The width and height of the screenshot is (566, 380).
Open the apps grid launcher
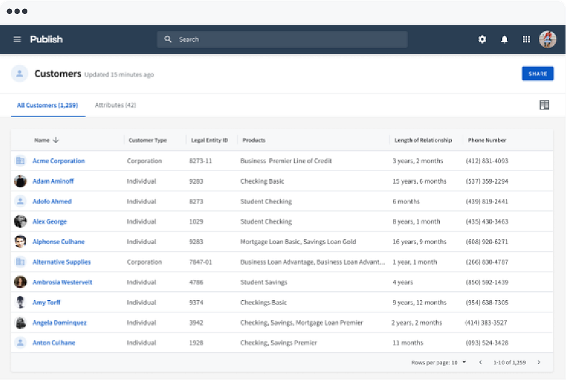tap(526, 39)
